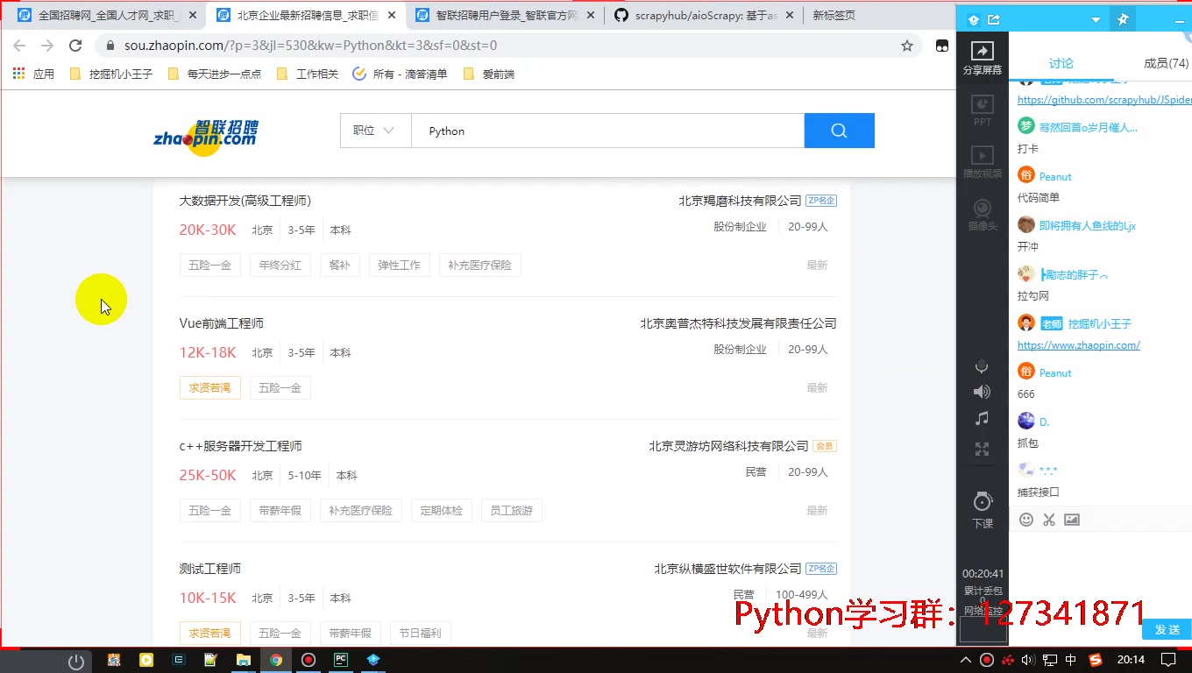Click the red record app on the taskbar
Image resolution: width=1192 pixels, height=673 pixels.
coord(309,660)
